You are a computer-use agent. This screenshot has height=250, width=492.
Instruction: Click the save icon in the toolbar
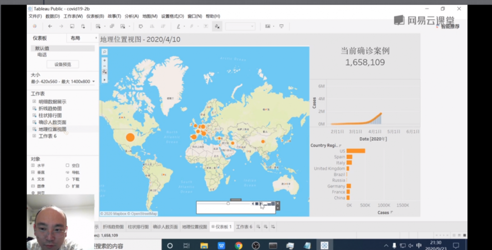click(72, 26)
